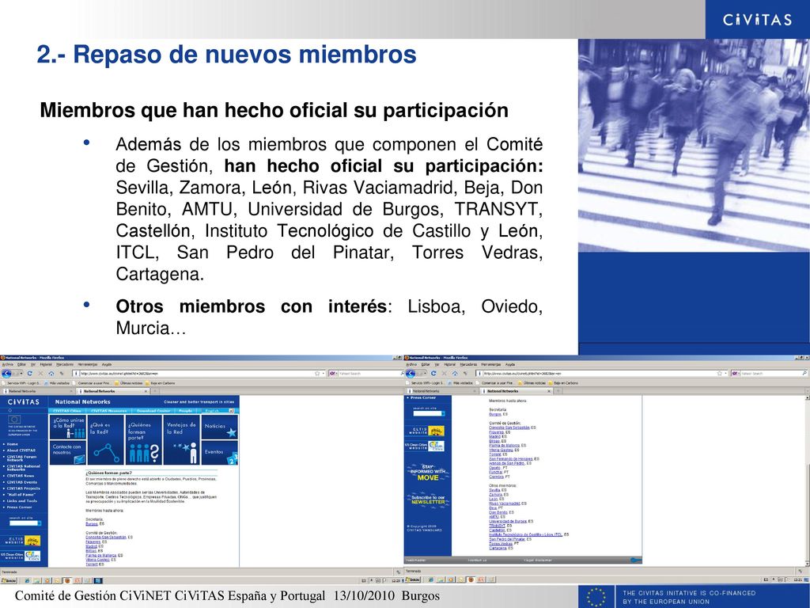Image resolution: width=810 pixels, height=608 pixels.
Task: Click 'Donostia-San Sebastián' link in right browser
Action: (509, 427)
